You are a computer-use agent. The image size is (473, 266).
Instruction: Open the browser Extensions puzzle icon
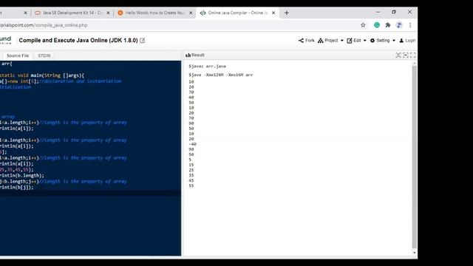pos(388,25)
